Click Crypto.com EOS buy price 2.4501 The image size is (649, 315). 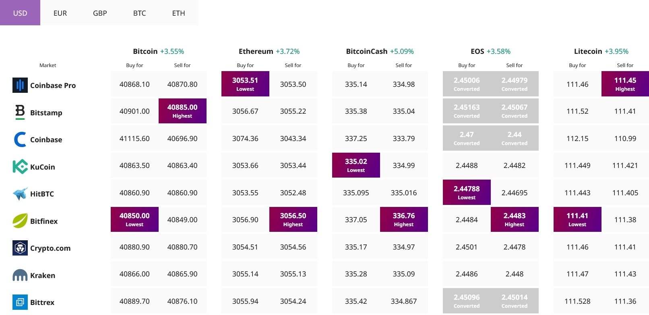[x=467, y=247]
